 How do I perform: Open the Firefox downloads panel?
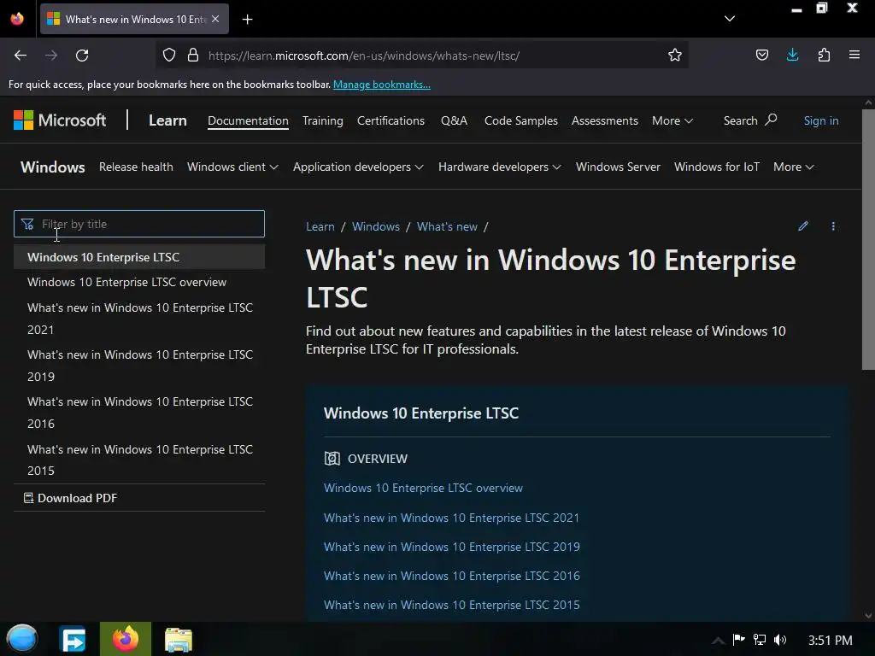(x=792, y=55)
